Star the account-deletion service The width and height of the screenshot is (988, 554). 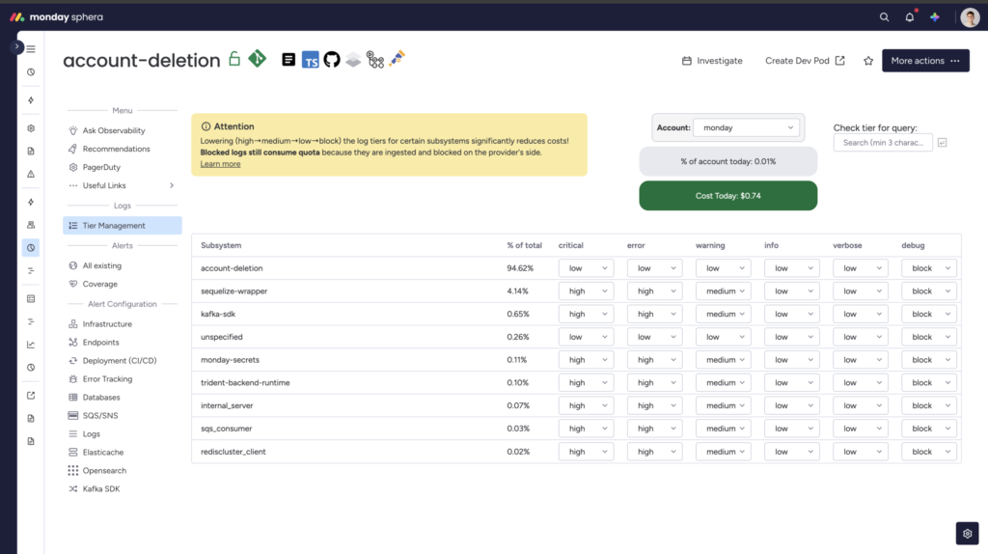[x=868, y=61]
